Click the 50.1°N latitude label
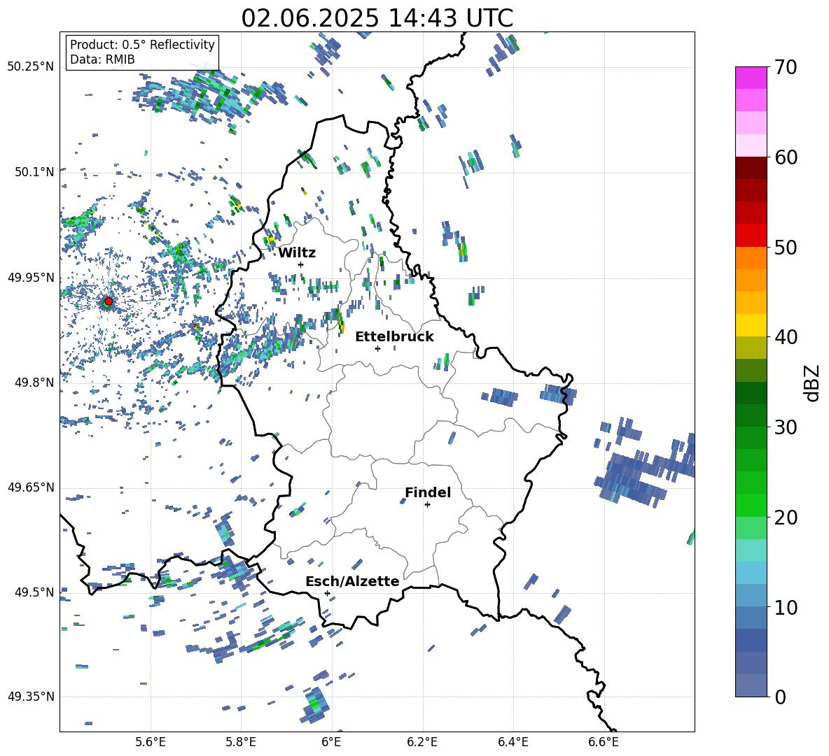 pyautogui.click(x=35, y=173)
